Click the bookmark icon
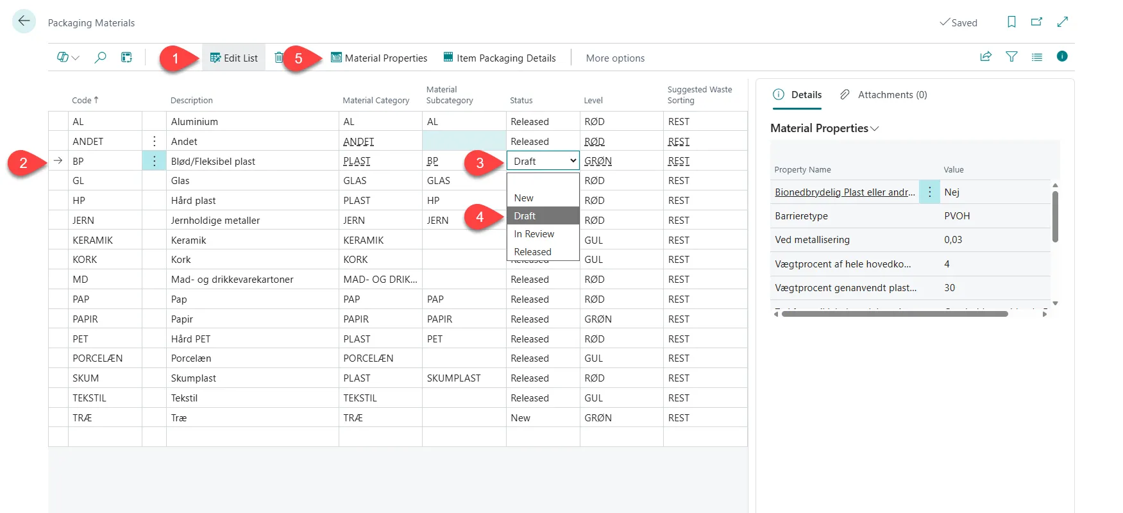This screenshot has height=513, width=1123. point(1011,22)
